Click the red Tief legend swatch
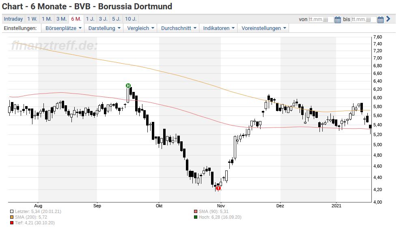Image resolution: width=399 pixels, height=230 pixels. click(x=12, y=223)
